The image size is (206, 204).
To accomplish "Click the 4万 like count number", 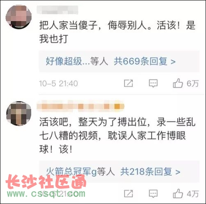I will 192,194.
